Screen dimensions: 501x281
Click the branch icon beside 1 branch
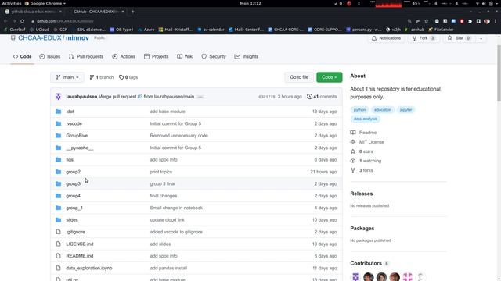92,77
